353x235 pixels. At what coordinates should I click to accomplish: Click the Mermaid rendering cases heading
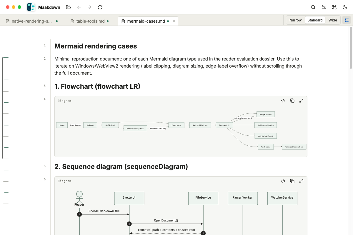coord(96,46)
